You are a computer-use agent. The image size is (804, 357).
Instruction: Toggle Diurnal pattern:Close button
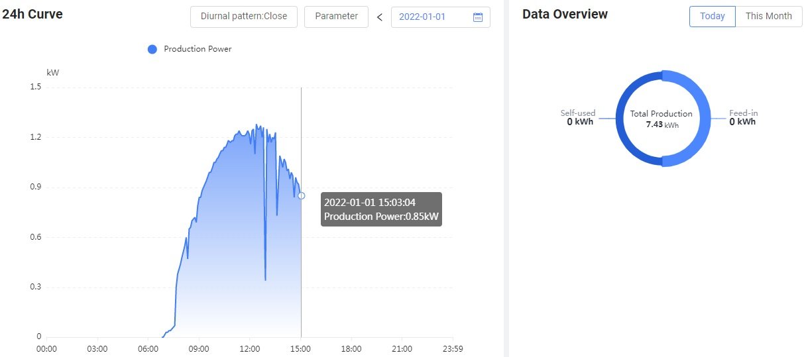click(x=244, y=17)
